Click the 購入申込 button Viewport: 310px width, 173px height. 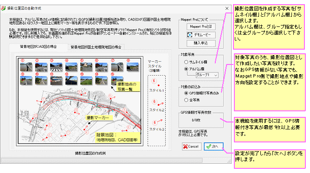point(201,43)
